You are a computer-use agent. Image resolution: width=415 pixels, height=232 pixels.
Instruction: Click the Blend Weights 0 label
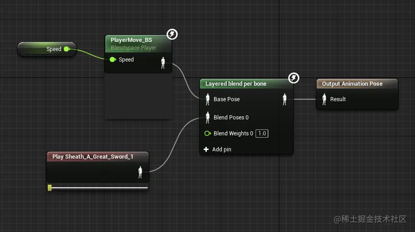click(x=233, y=134)
